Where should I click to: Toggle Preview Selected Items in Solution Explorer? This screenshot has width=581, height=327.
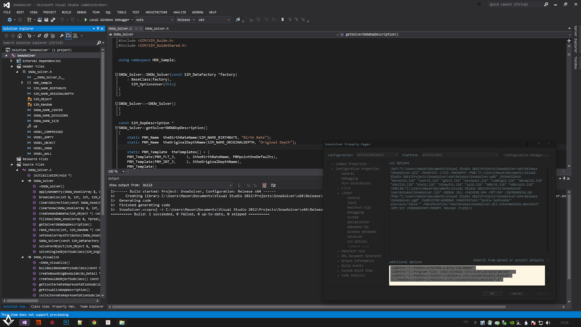point(68,36)
